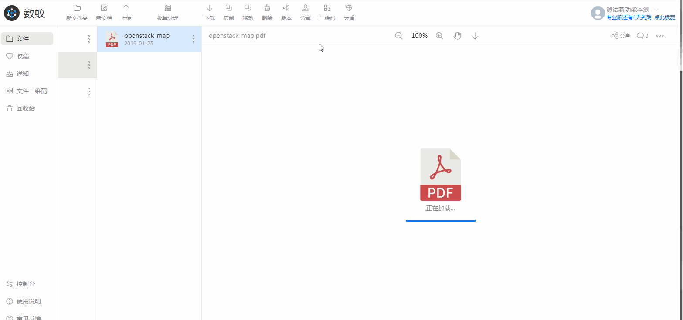
Task: Open 回收站 recycle bin
Action: click(x=27, y=108)
